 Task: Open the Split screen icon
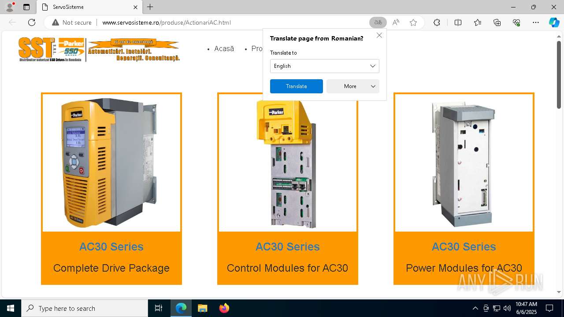pos(458,22)
